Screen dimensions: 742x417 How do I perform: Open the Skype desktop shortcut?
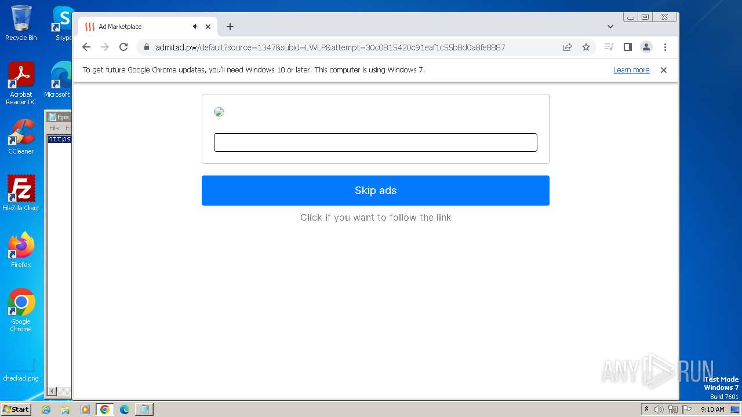(x=63, y=23)
